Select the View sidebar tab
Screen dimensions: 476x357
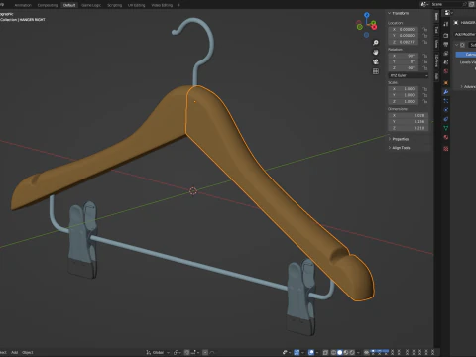(x=436, y=44)
